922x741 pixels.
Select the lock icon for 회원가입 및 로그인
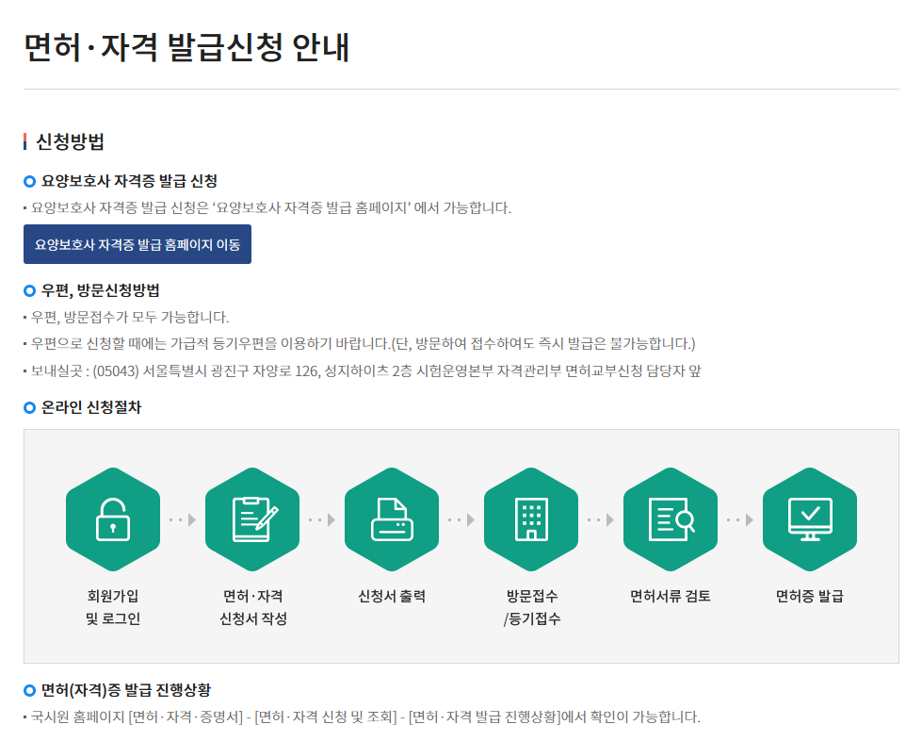point(113,519)
